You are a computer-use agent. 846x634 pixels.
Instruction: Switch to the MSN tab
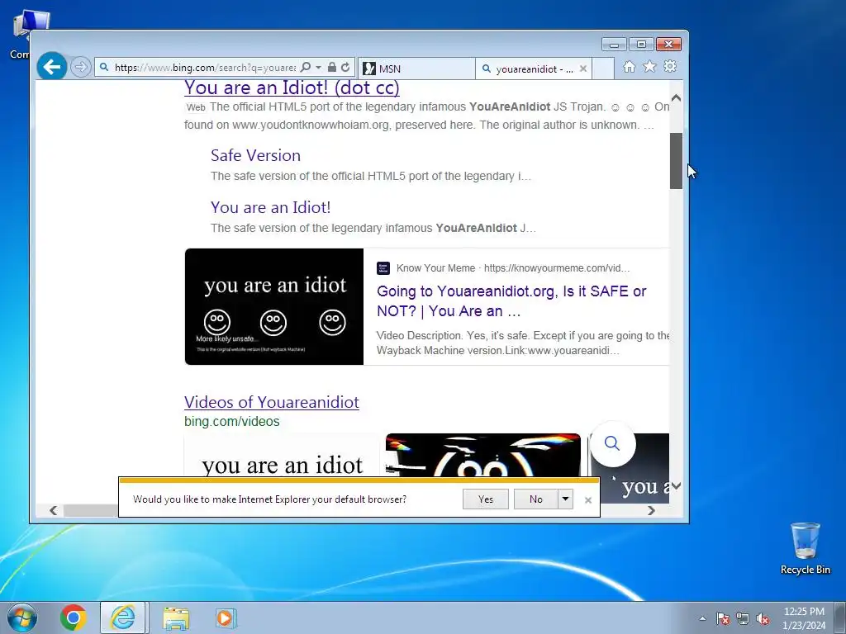tap(416, 69)
